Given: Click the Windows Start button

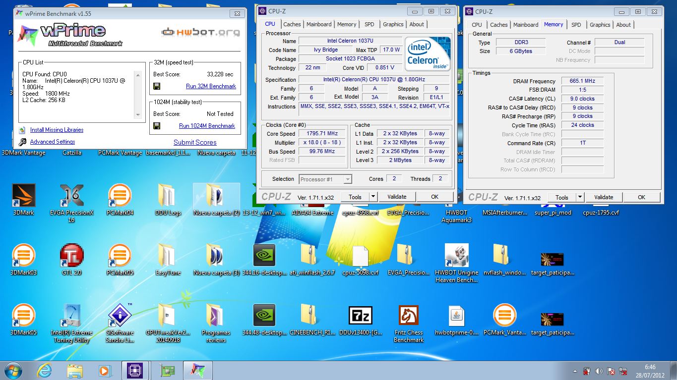Looking at the screenshot, I should click(13, 370).
